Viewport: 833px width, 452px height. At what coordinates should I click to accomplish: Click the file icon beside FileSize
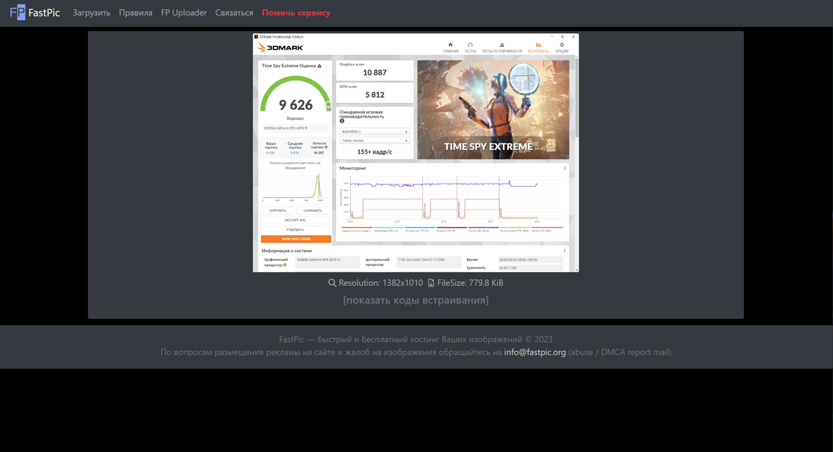[x=431, y=283]
